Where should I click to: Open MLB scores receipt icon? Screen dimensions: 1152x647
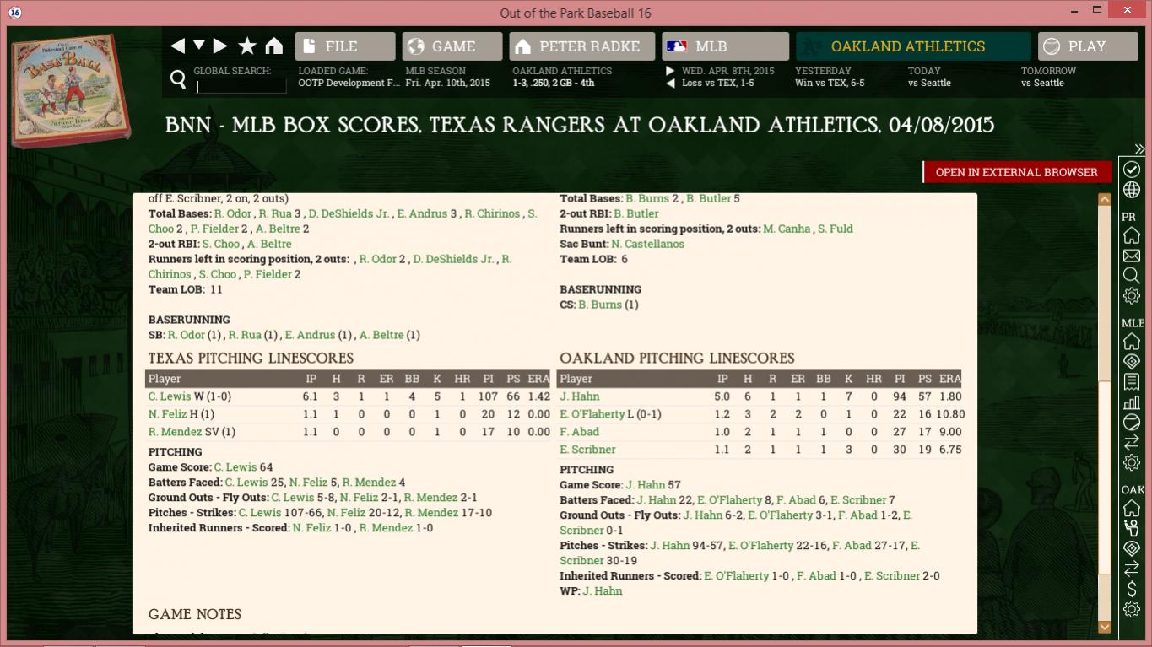coord(1132,382)
